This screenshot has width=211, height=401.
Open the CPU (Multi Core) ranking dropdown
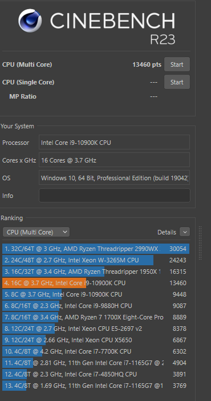coord(36,232)
